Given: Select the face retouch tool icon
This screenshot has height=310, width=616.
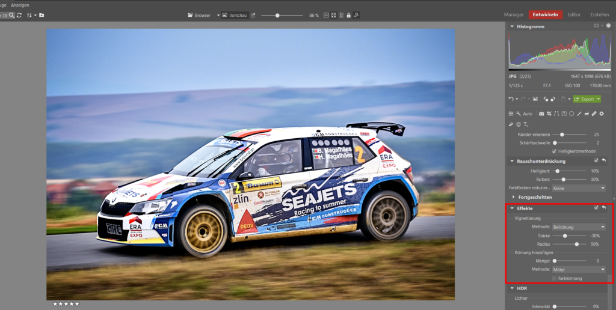Looking at the screenshot, I should 519,124.
